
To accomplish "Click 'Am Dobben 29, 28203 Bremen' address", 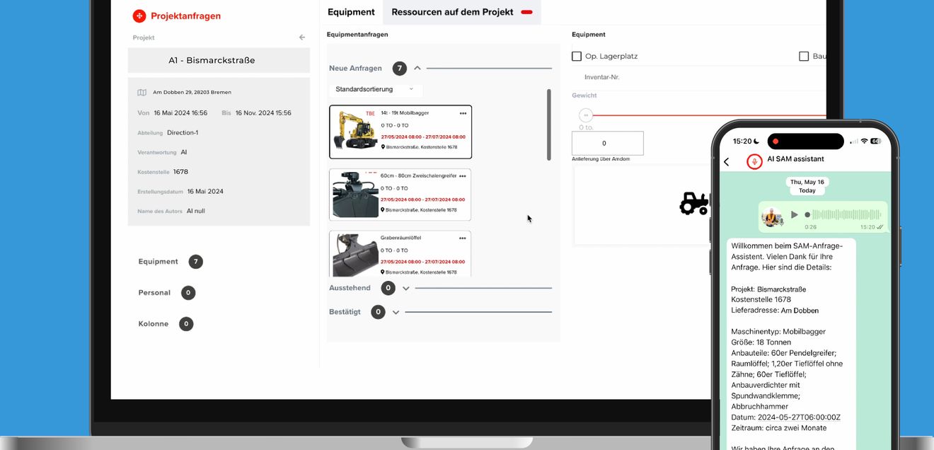I will [x=192, y=93].
